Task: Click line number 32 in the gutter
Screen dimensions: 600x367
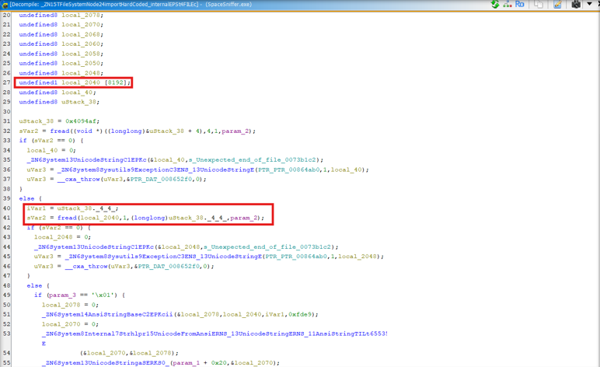Action: (7, 131)
